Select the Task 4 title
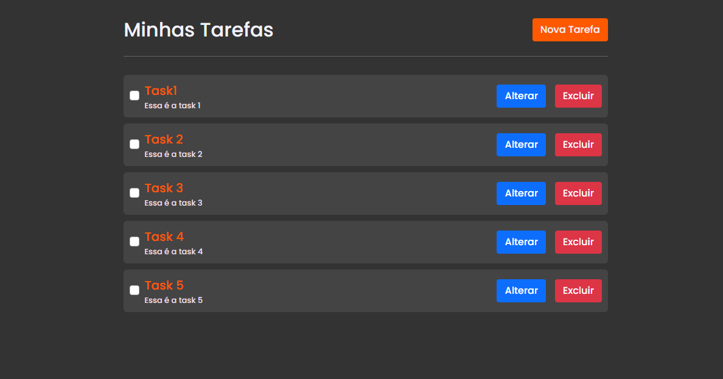The image size is (723, 379). (164, 237)
